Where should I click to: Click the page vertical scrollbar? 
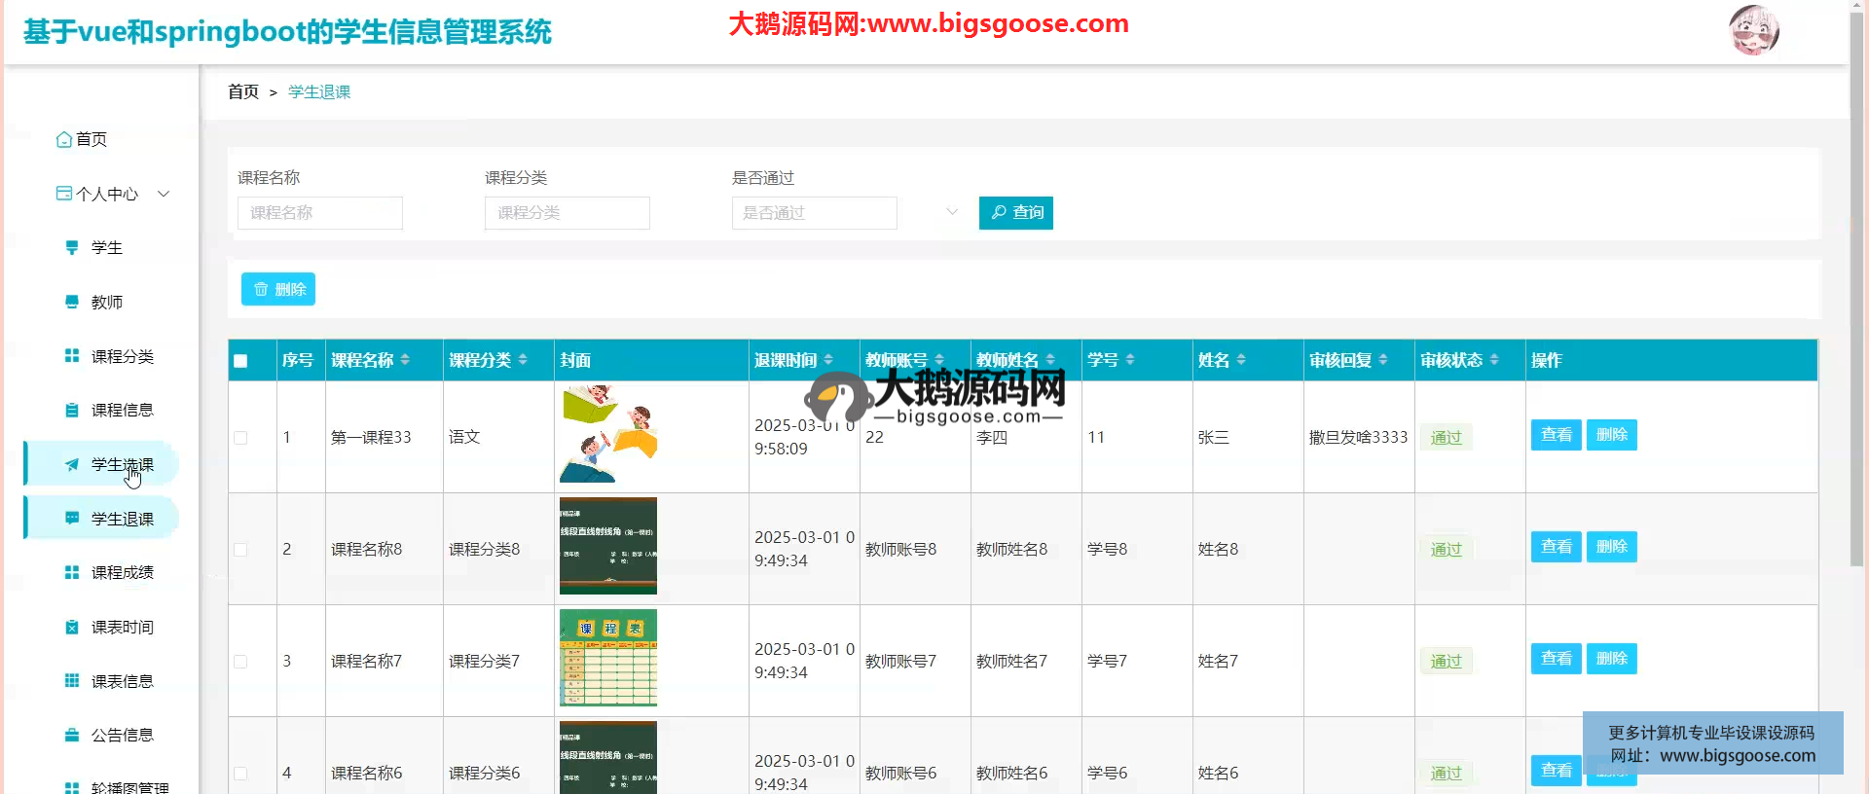click(1857, 292)
